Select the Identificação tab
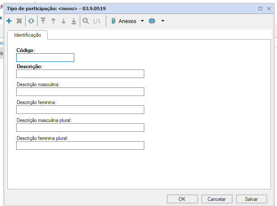This screenshot has height=206, width=277. (x=28, y=35)
